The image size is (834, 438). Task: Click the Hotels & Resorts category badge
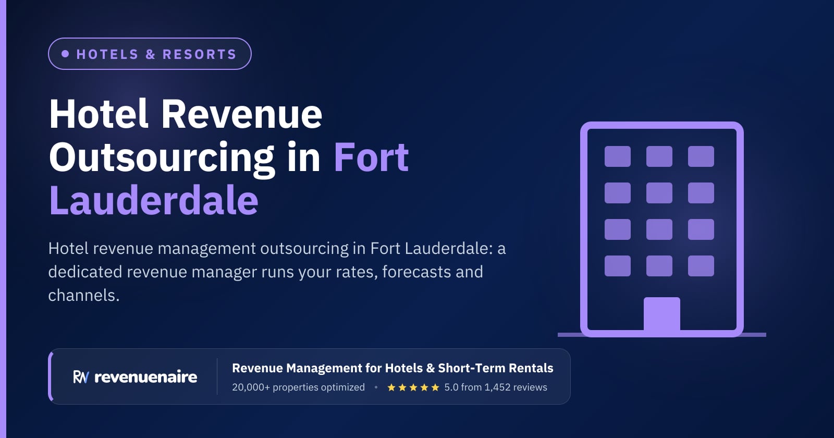150,54
